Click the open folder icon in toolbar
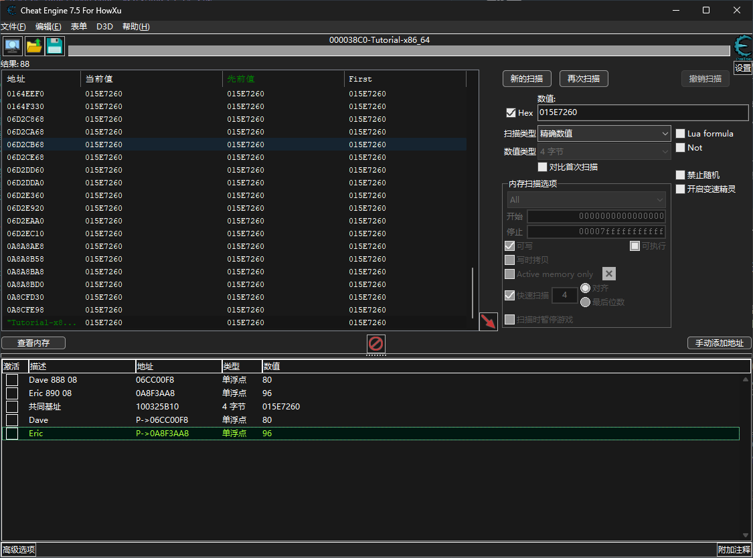The image size is (753, 558). point(33,46)
